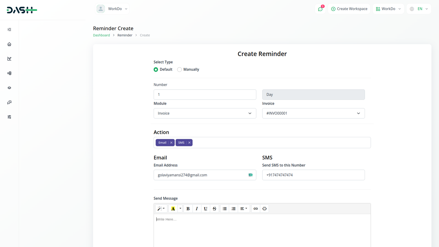The height and width of the screenshot is (247, 439).
Task: Open the Module dropdown showing Invoice
Action: click(205, 113)
